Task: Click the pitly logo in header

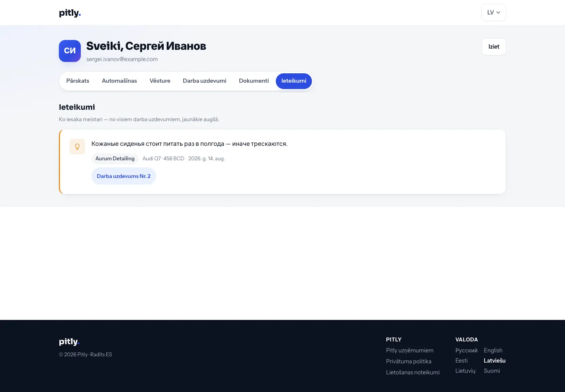Action: click(x=70, y=13)
